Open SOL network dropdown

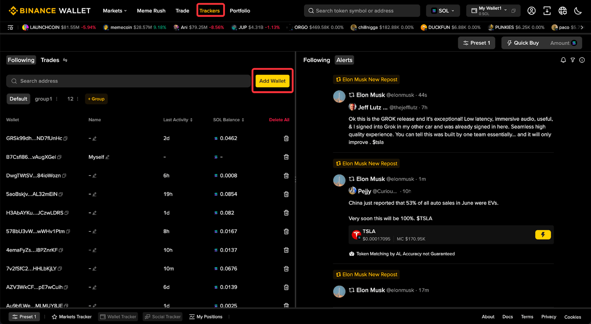(443, 11)
